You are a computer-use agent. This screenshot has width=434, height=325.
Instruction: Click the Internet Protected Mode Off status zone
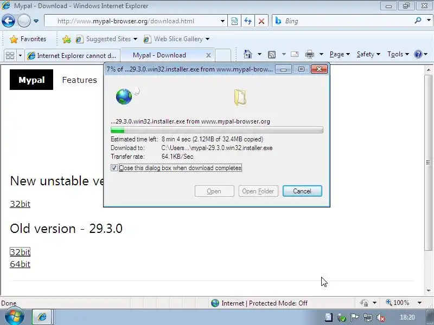pos(259,303)
